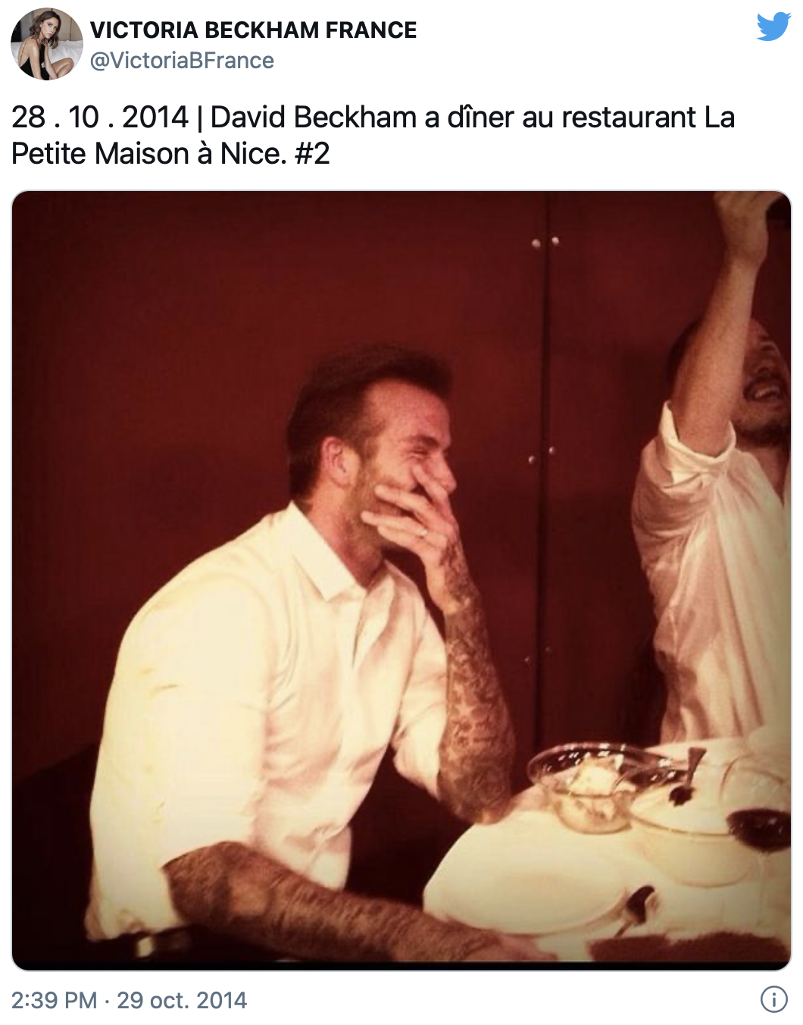Image resolution: width=803 pixels, height=1025 pixels.
Task: Open the embedded restaurant photo
Action: coord(401,580)
